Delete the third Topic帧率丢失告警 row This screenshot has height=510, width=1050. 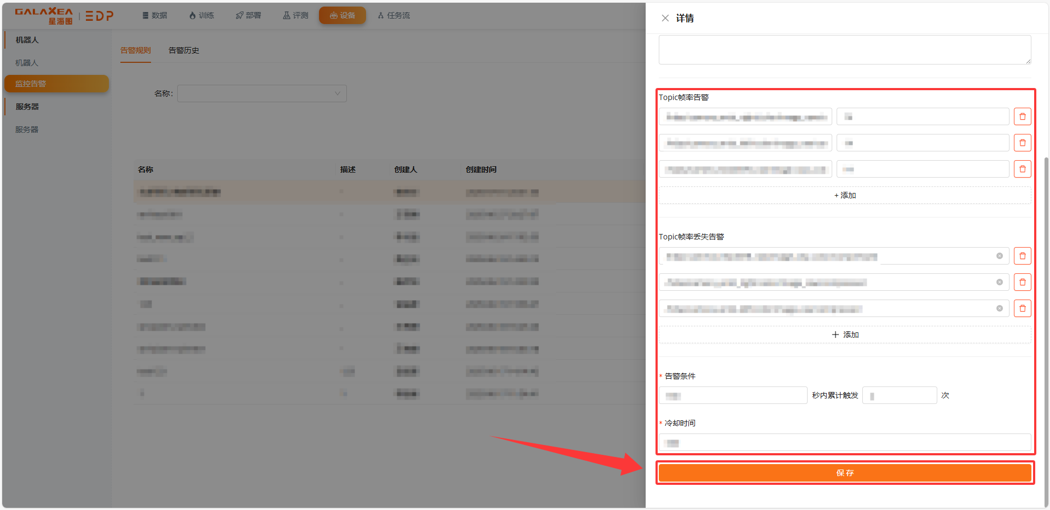click(x=1022, y=308)
